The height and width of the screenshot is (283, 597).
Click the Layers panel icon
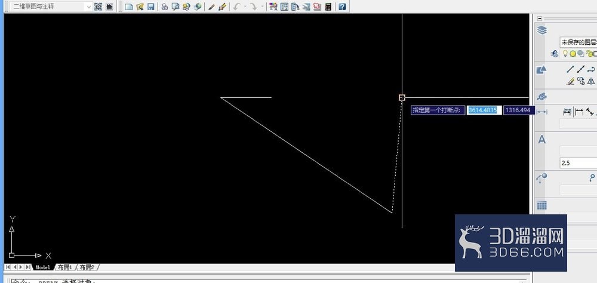(541, 30)
